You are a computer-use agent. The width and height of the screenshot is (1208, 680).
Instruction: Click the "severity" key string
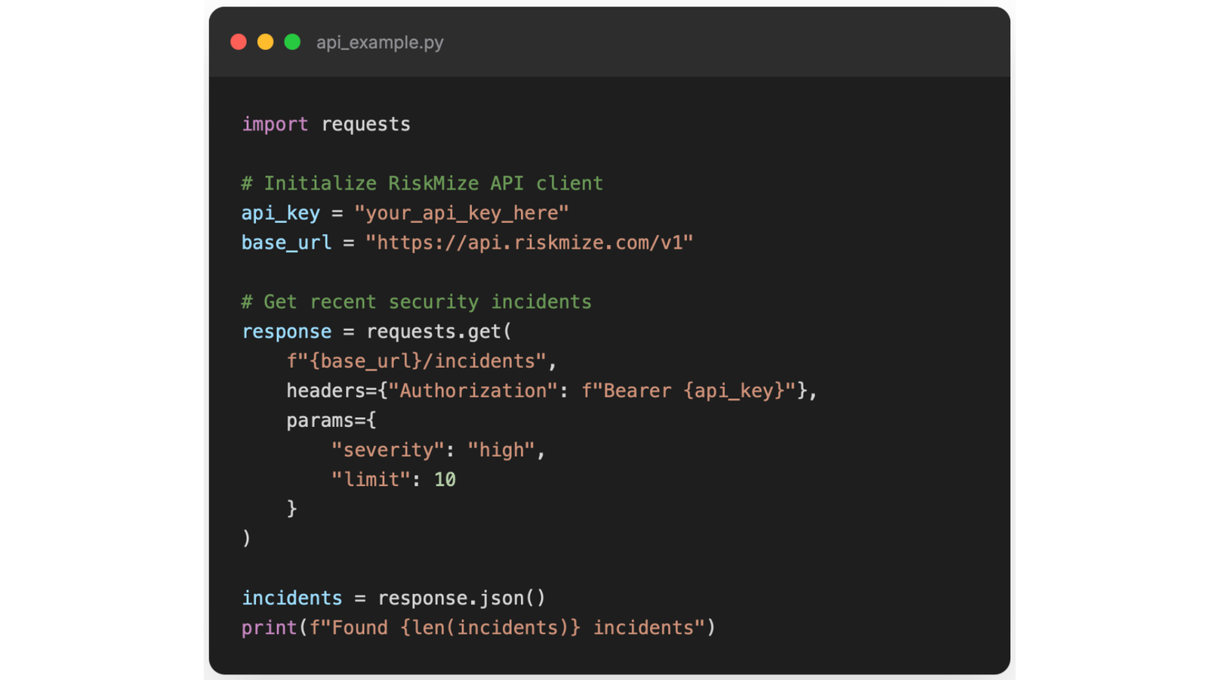click(x=388, y=450)
